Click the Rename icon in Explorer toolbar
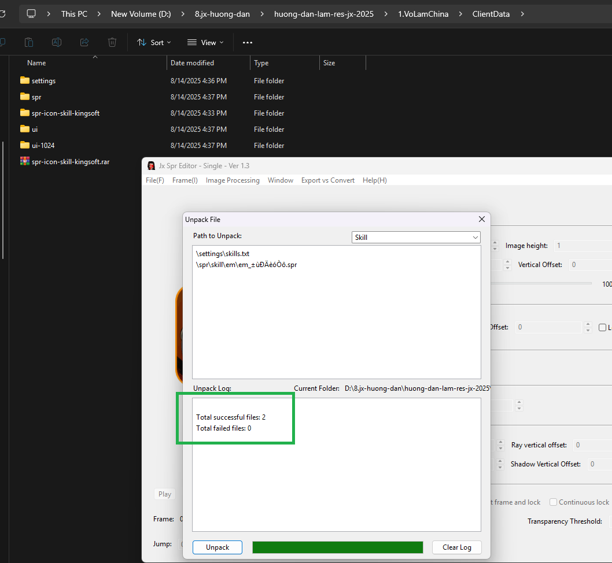612x563 pixels. [x=57, y=42]
